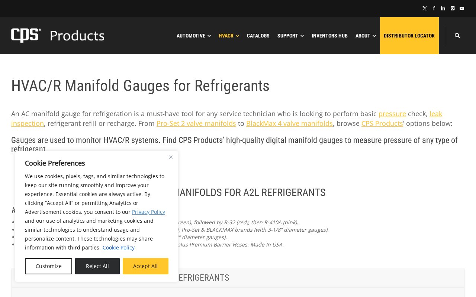Click the Distributor Locator button

409,36
